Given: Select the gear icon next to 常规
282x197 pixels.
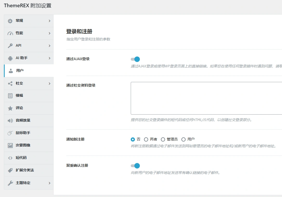Looking at the screenshot, I should click(10, 21).
